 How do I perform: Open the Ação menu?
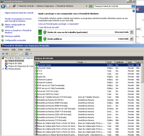[x=14, y=50]
